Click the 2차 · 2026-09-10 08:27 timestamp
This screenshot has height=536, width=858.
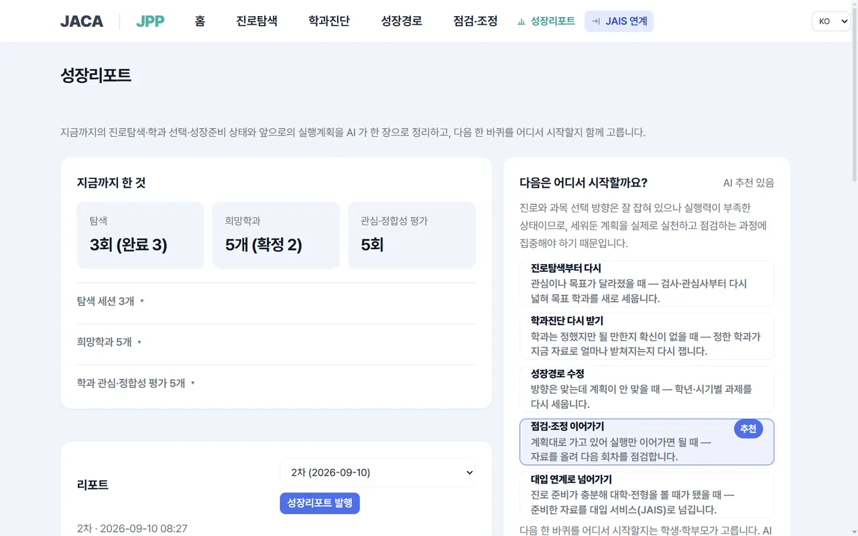(x=132, y=529)
